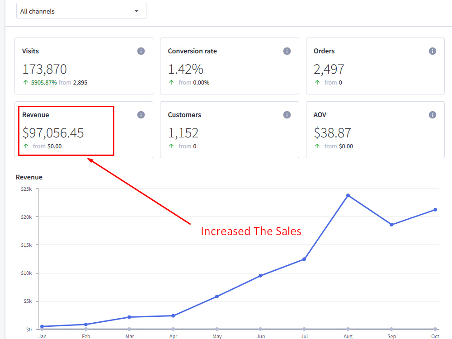This screenshot has width=452, height=339.
Task: Click the Jun revenue data point
Action: [260, 276]
